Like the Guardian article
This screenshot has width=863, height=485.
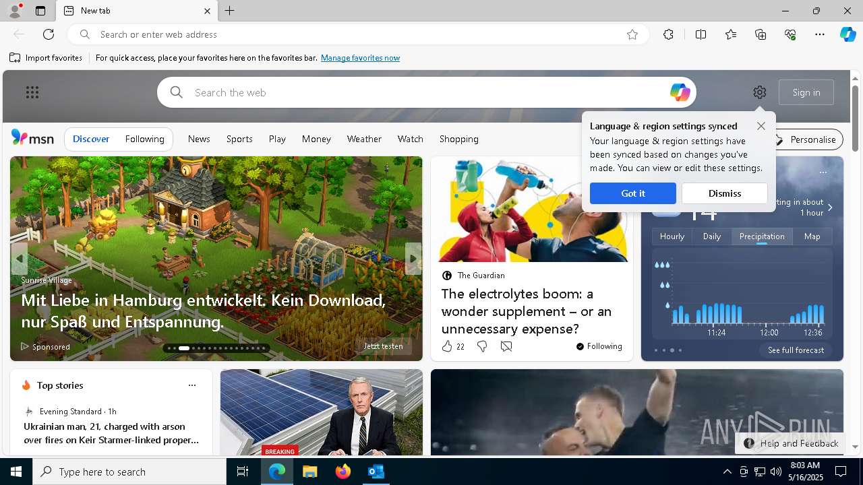coord(447,346)
